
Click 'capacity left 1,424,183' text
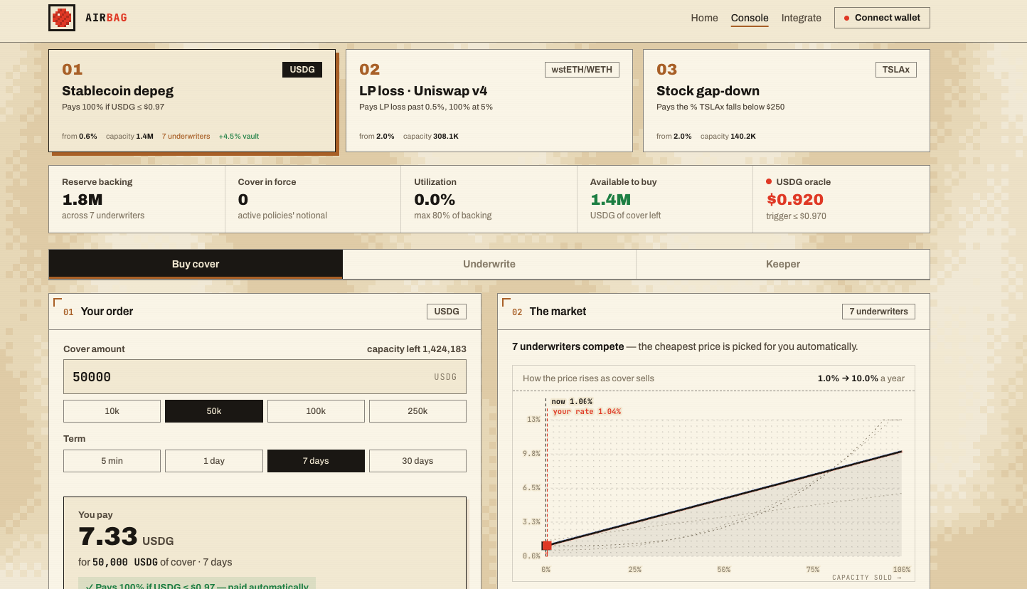point(417,349)
